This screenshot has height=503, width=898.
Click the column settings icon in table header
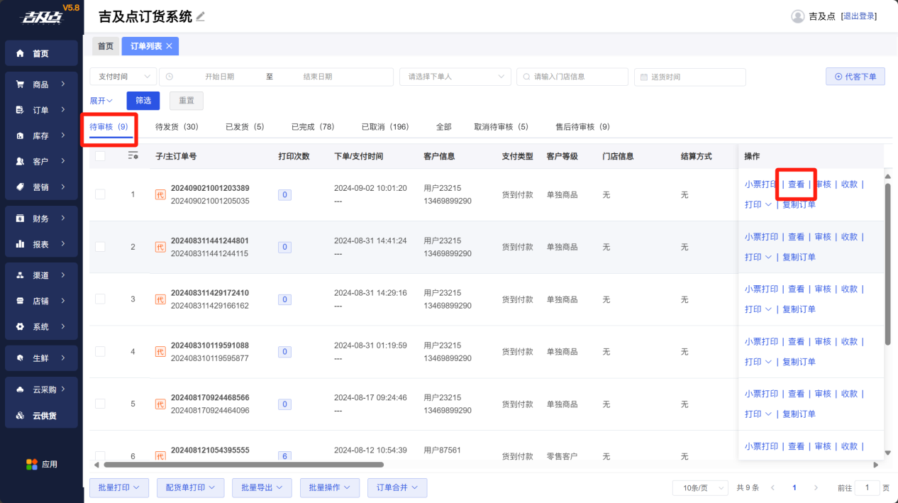pyautogui.click(x=133, y=156)
